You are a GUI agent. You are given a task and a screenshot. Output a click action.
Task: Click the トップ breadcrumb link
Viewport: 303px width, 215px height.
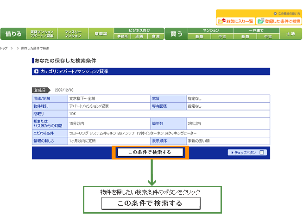[3, 48]
